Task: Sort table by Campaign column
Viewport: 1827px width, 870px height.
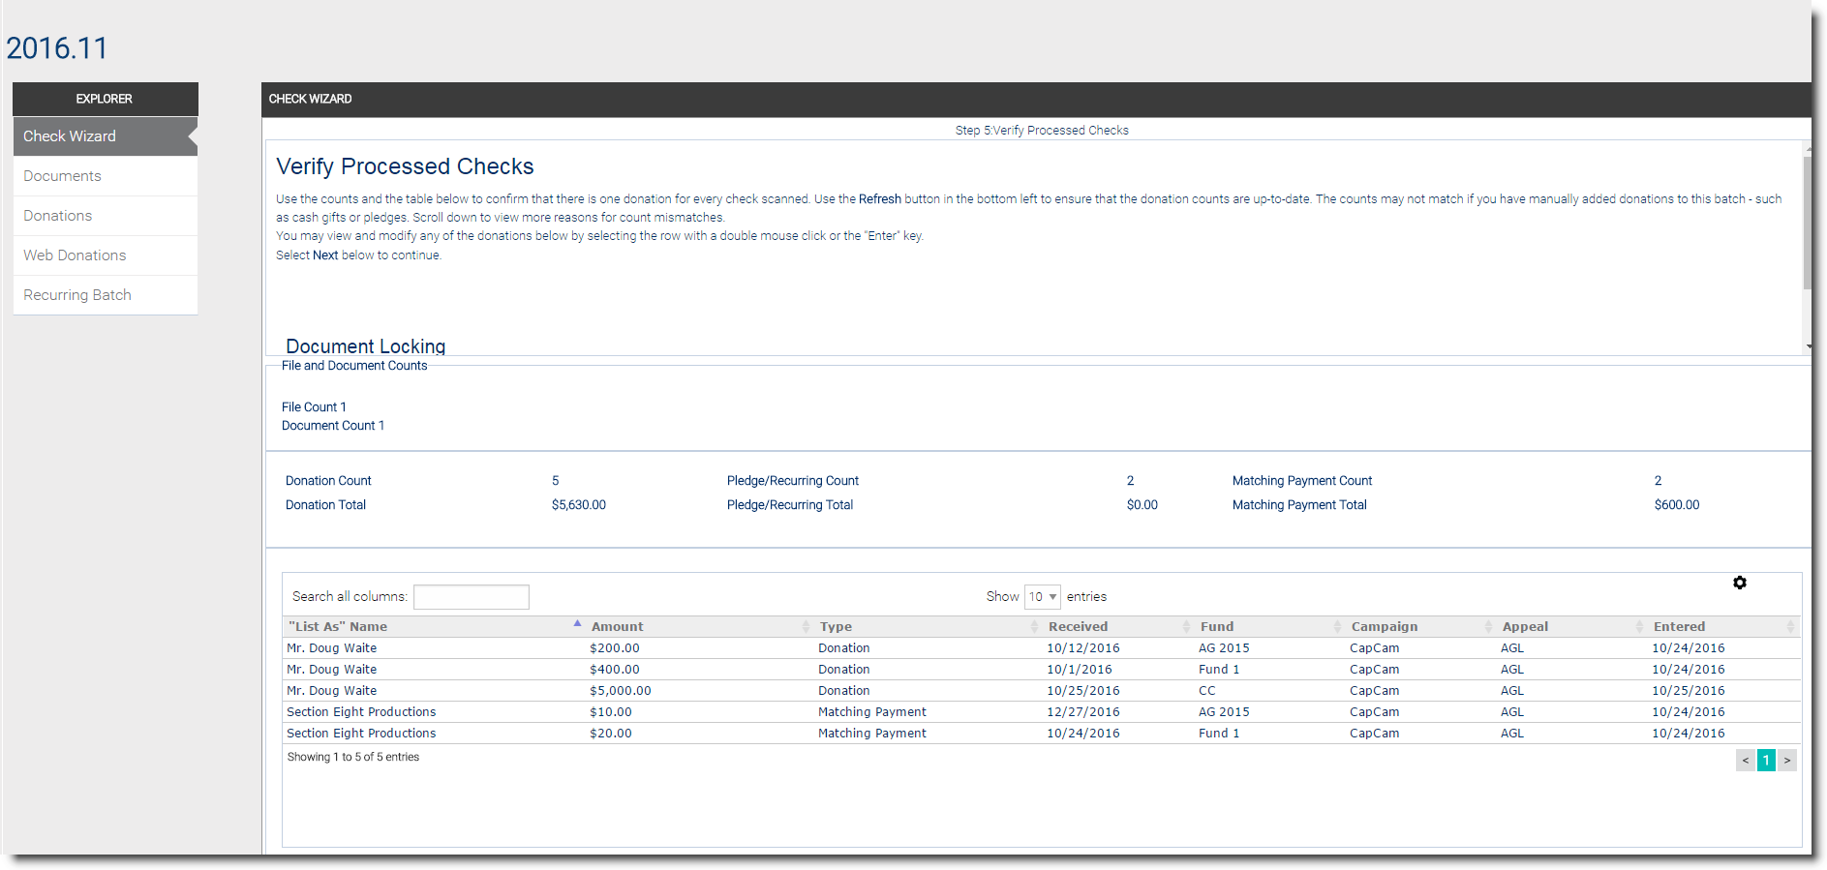Action: tap(1420, 627)
